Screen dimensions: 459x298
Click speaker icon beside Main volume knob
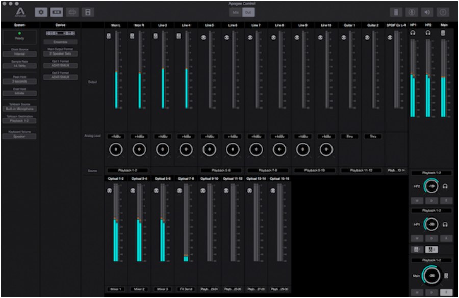[x=446, y=276]
